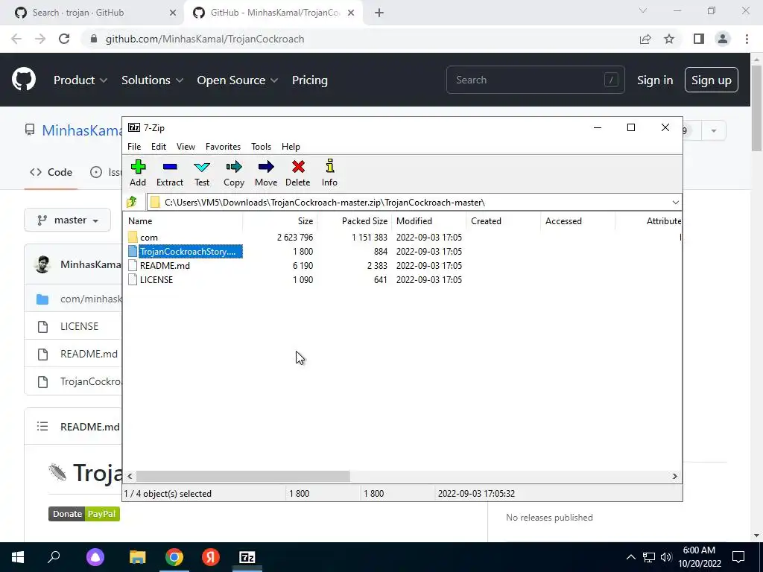Viewport: 763px width, 572px height.
Task: Open the Chrome profile avatar
Action: [x=723, y=39]
